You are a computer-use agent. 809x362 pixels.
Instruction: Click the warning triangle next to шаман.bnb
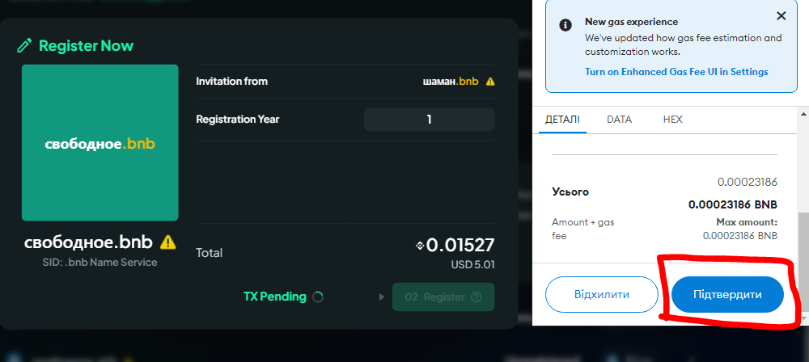(490, 82)
